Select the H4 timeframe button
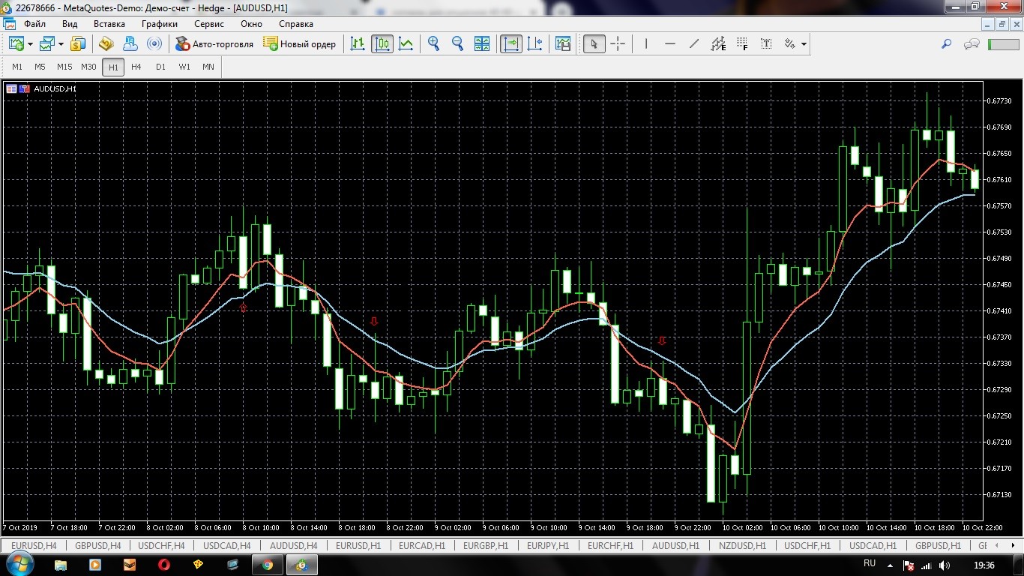Screen dimensions: 1024x576 [x=136, y=67]
